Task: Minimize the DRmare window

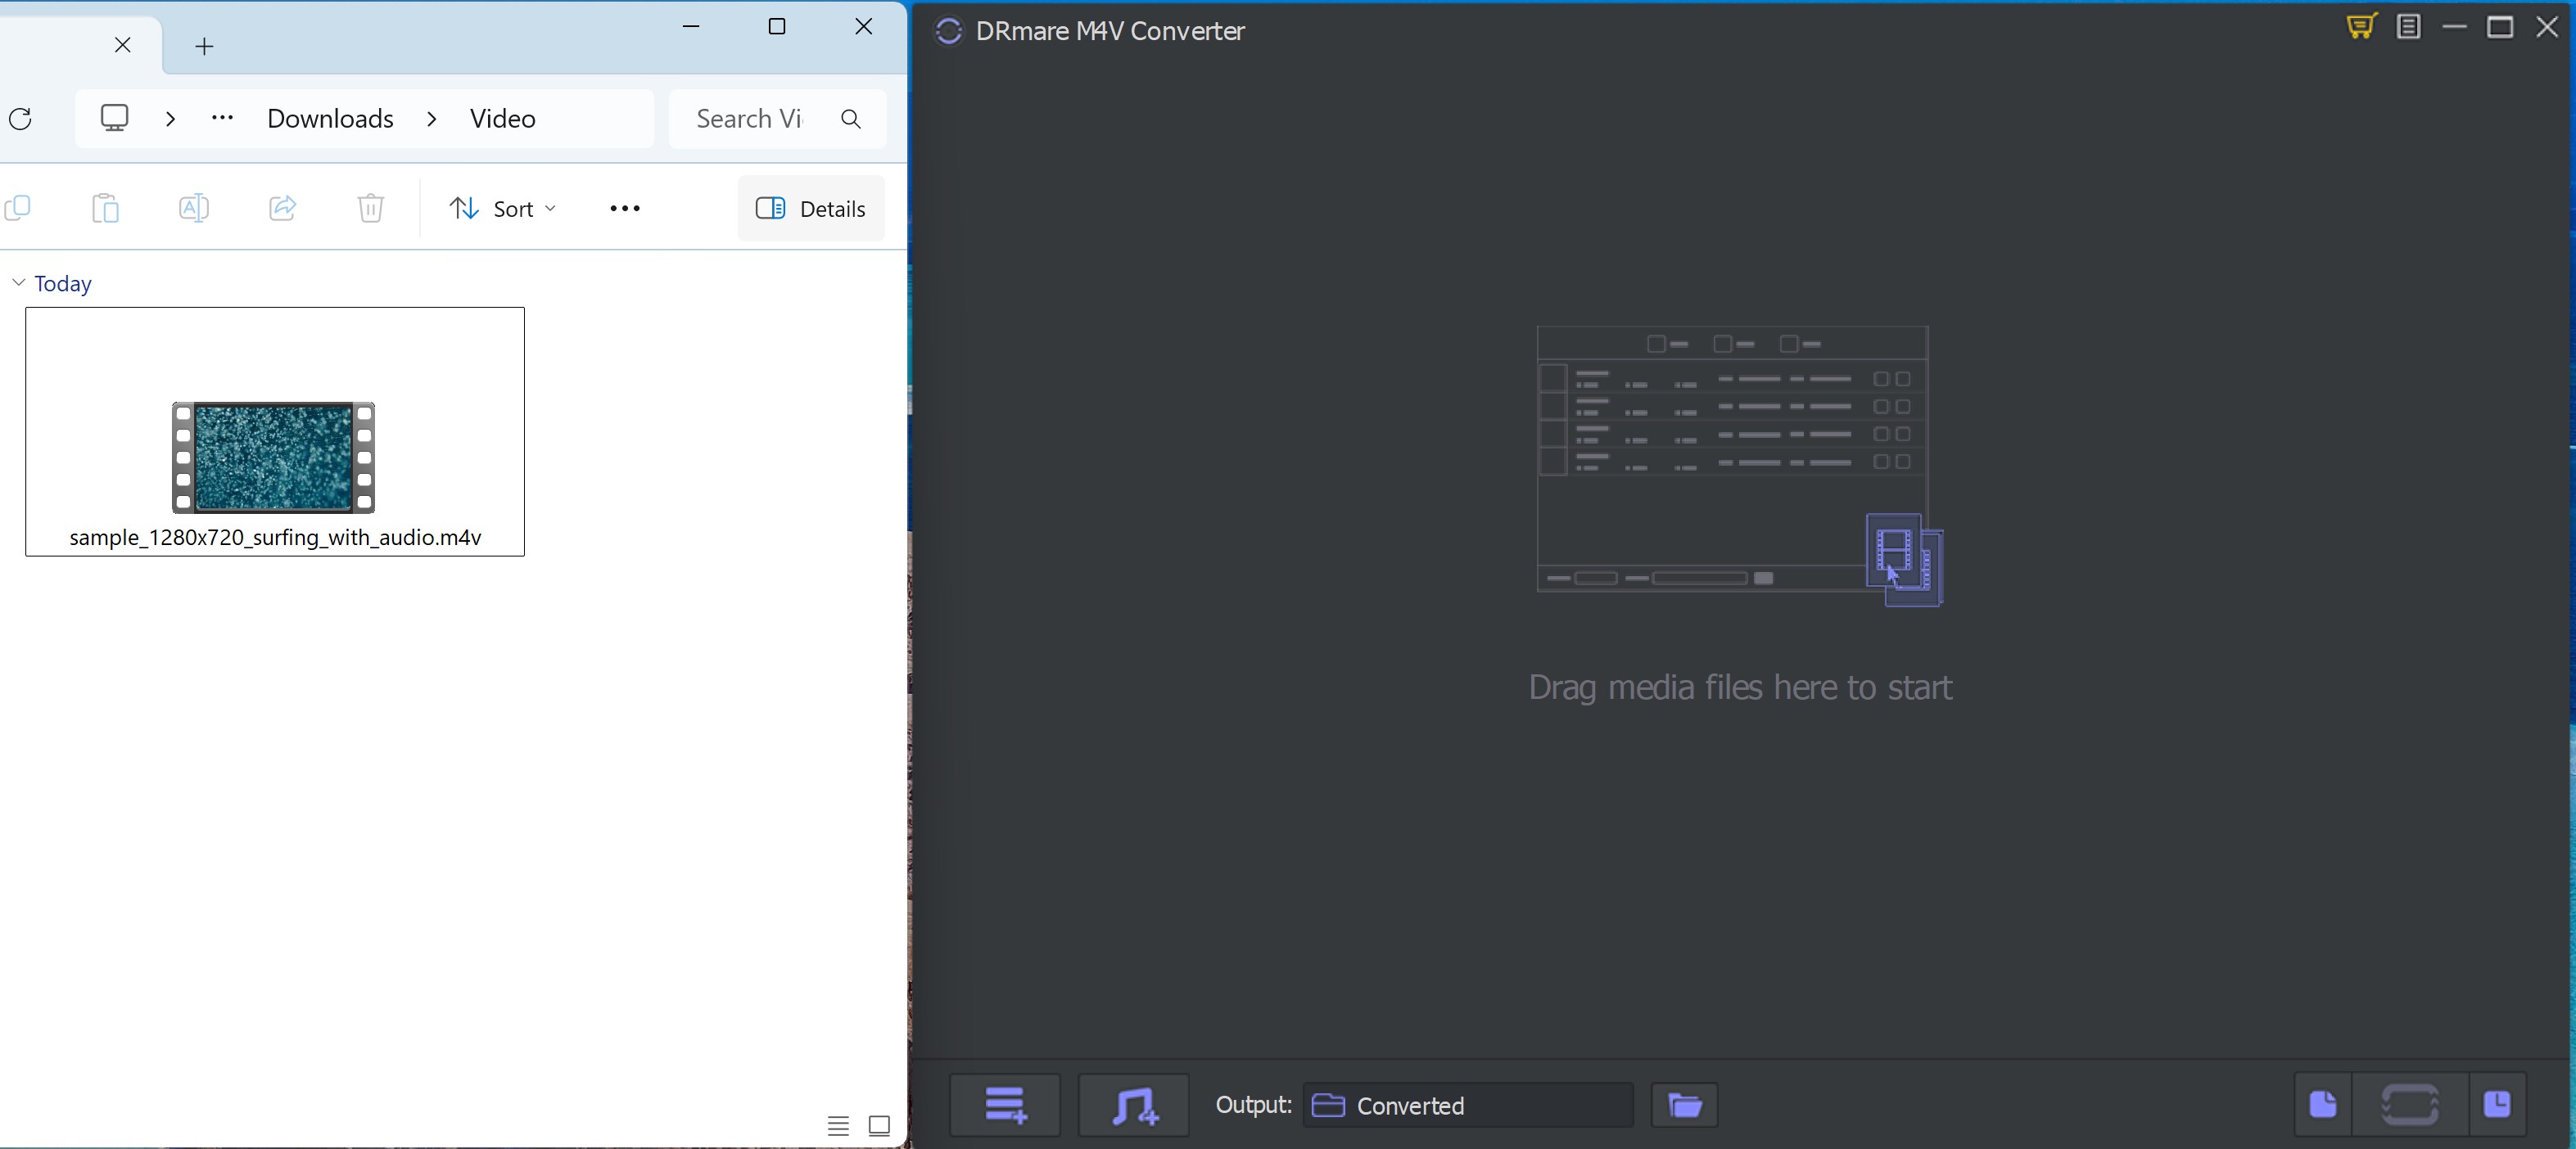Action: 2454,27
